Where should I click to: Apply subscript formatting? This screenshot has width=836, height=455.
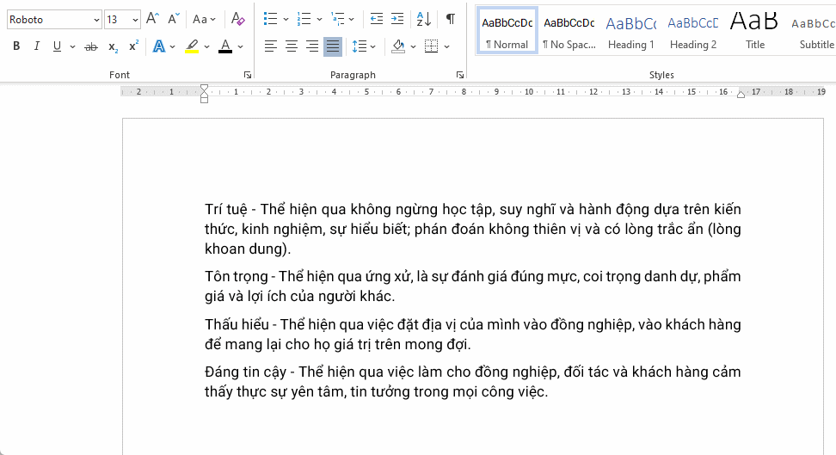[x=113, y=46]
